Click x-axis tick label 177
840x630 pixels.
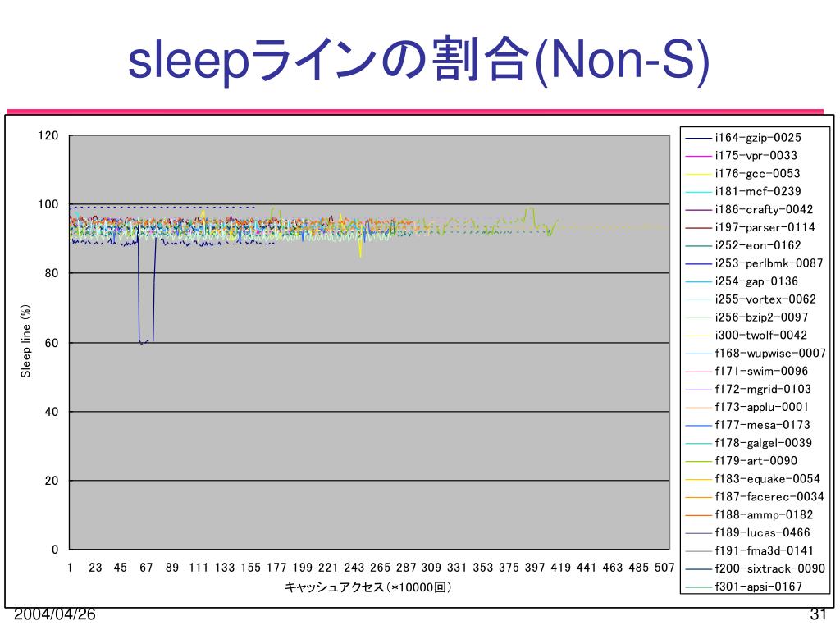(276, 568)
